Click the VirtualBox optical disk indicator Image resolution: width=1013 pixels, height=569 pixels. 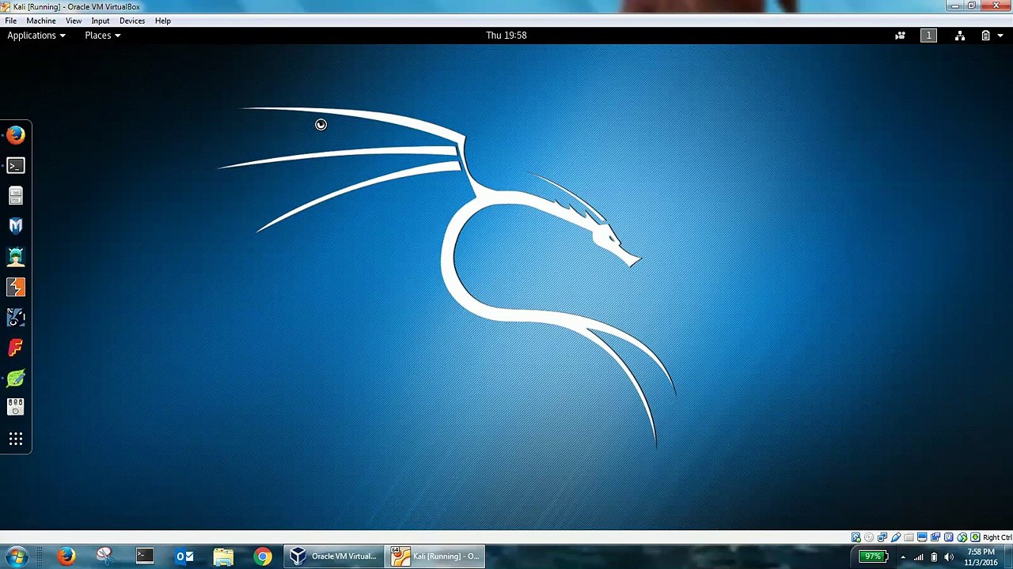coord(869,537)
